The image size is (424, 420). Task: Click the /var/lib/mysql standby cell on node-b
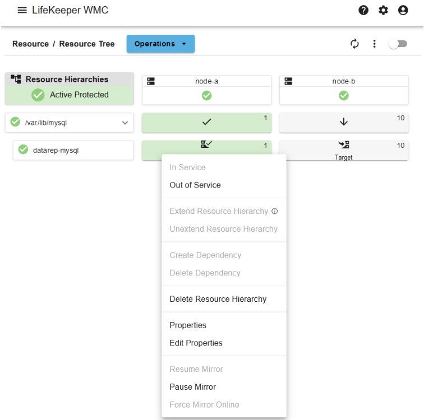[x=344, y=123]
